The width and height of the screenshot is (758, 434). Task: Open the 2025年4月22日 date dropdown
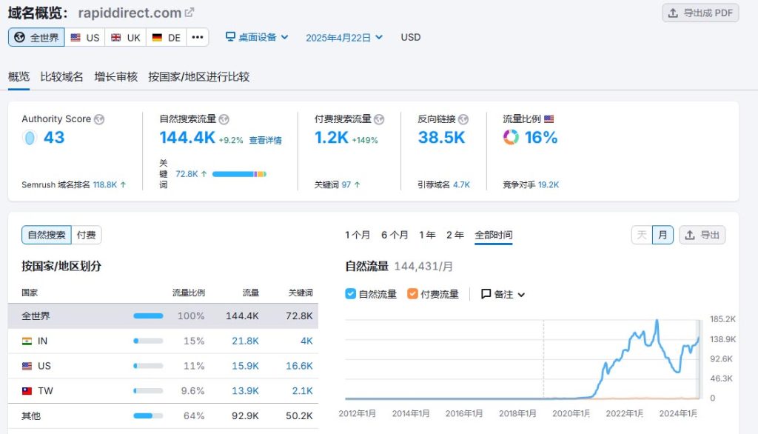coord(344,38)
